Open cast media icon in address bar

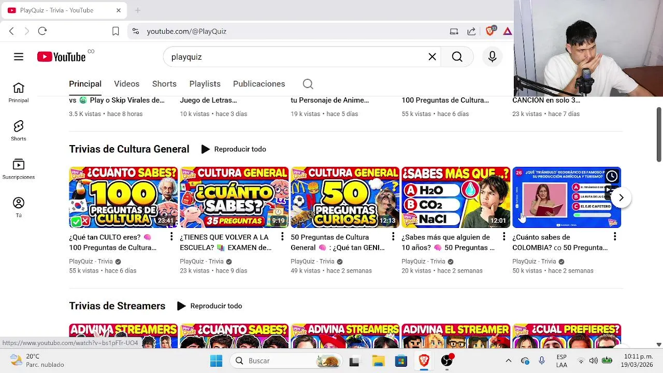(x=454, y=31)
